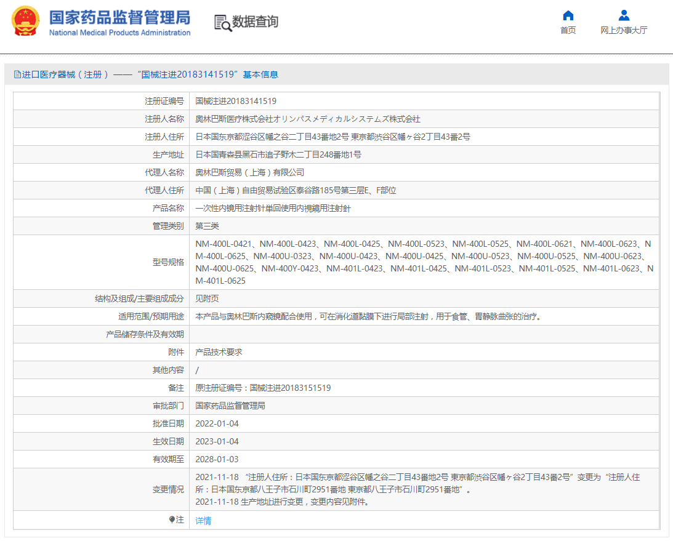This screenshot has width=673, height=541.
Task: Click the 见附页 structure composition value
Action: click(207, 299)
